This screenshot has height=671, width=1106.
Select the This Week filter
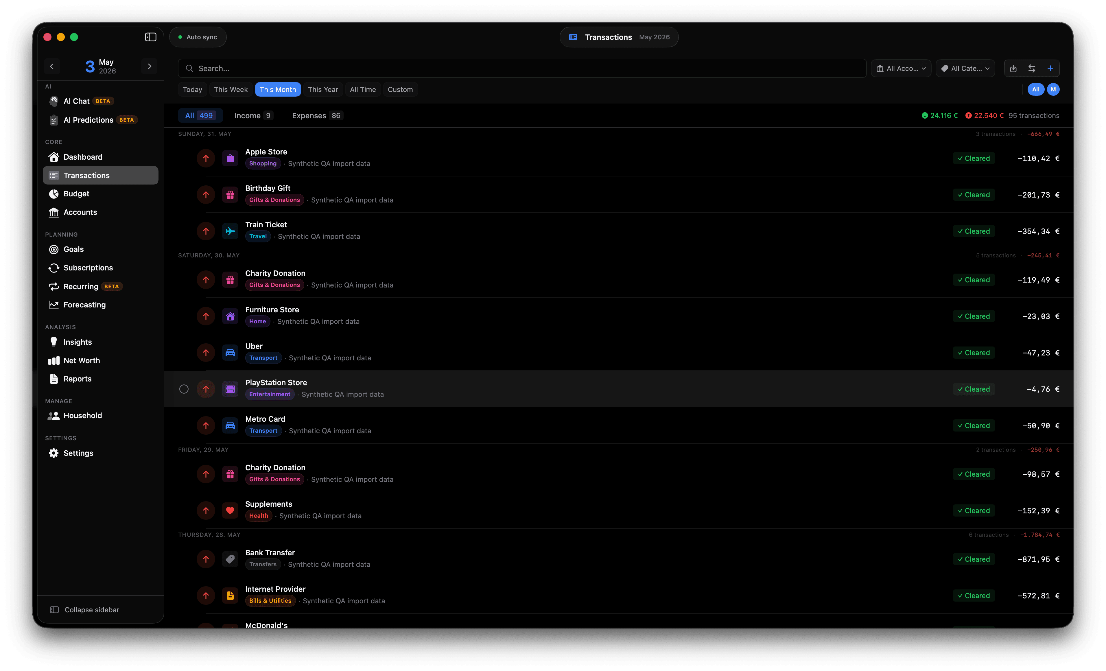[231, 89]
